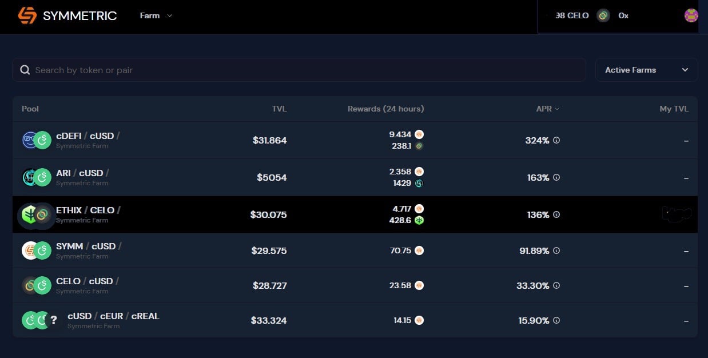Click the wallet avatar icon
Viewport: 708px width, 358px height.
click(x=691, y=15)
